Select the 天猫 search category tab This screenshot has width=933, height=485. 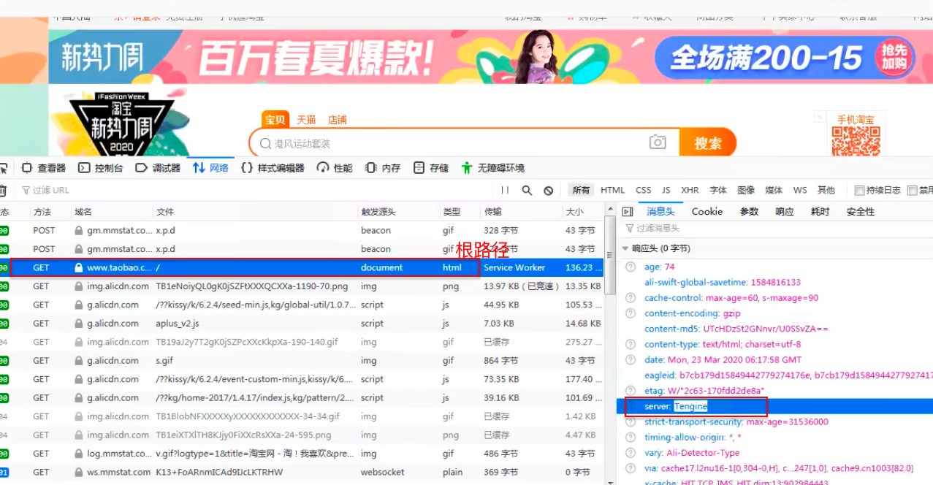pyautogui.click(x=306, y=120)
